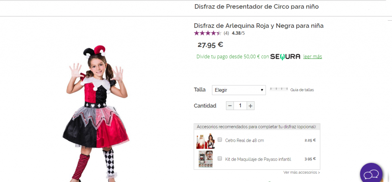The image size is (392, 182).
Task: Check the Cetro Real de 48 cm box
Action: tap(220, 140)
